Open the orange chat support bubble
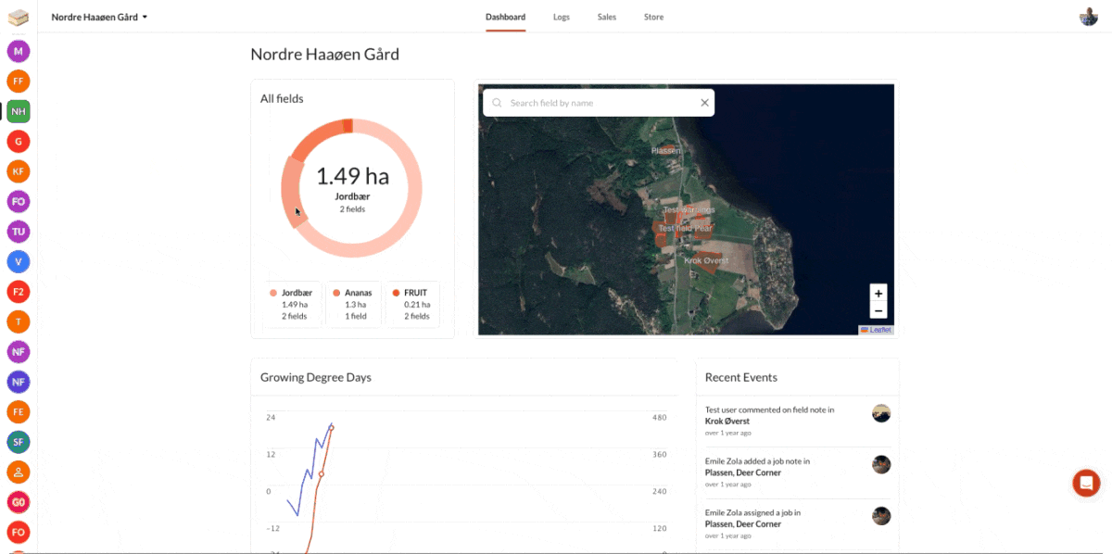 point(1086,483)
